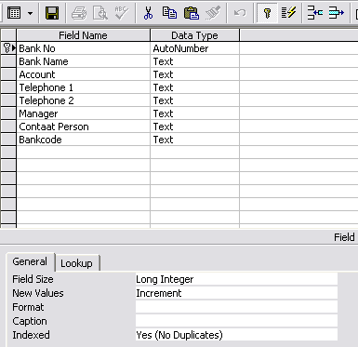The height and width of the screenshot is (347, 358).
Task: Click the empty Caption property box
Action: (236, 321)
